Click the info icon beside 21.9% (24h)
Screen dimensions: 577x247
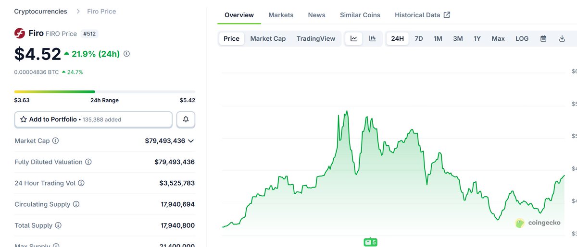[x=126, y=54]
